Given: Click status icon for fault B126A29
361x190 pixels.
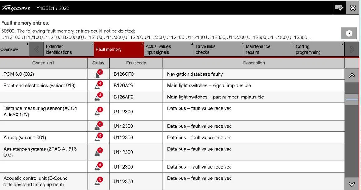Looking at the screenshot, I should click(x=98, y=85).
